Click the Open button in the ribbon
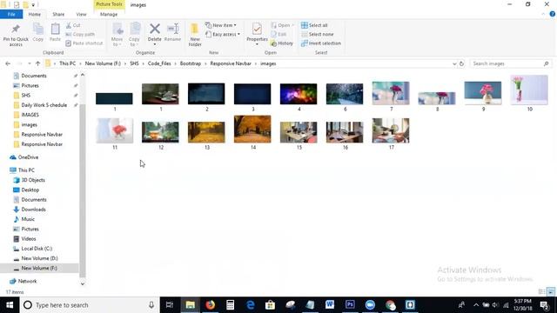Image resolution: width=557 pixels, height=313 pixels. click(x=281, y=25)
